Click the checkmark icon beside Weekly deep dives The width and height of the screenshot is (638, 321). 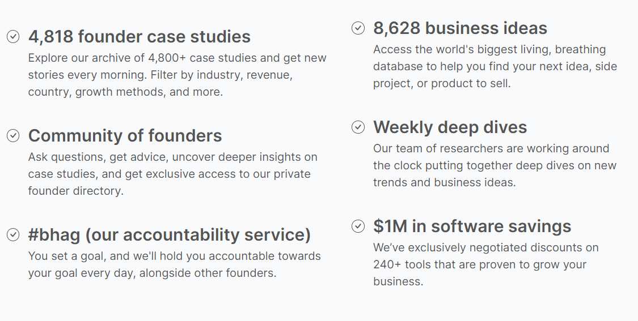point(358,127)
